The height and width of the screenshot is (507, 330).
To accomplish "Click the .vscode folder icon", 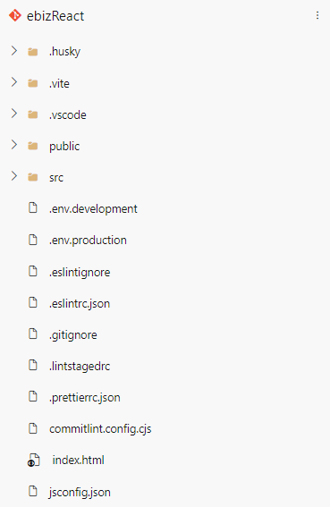I will coord(33,114).
